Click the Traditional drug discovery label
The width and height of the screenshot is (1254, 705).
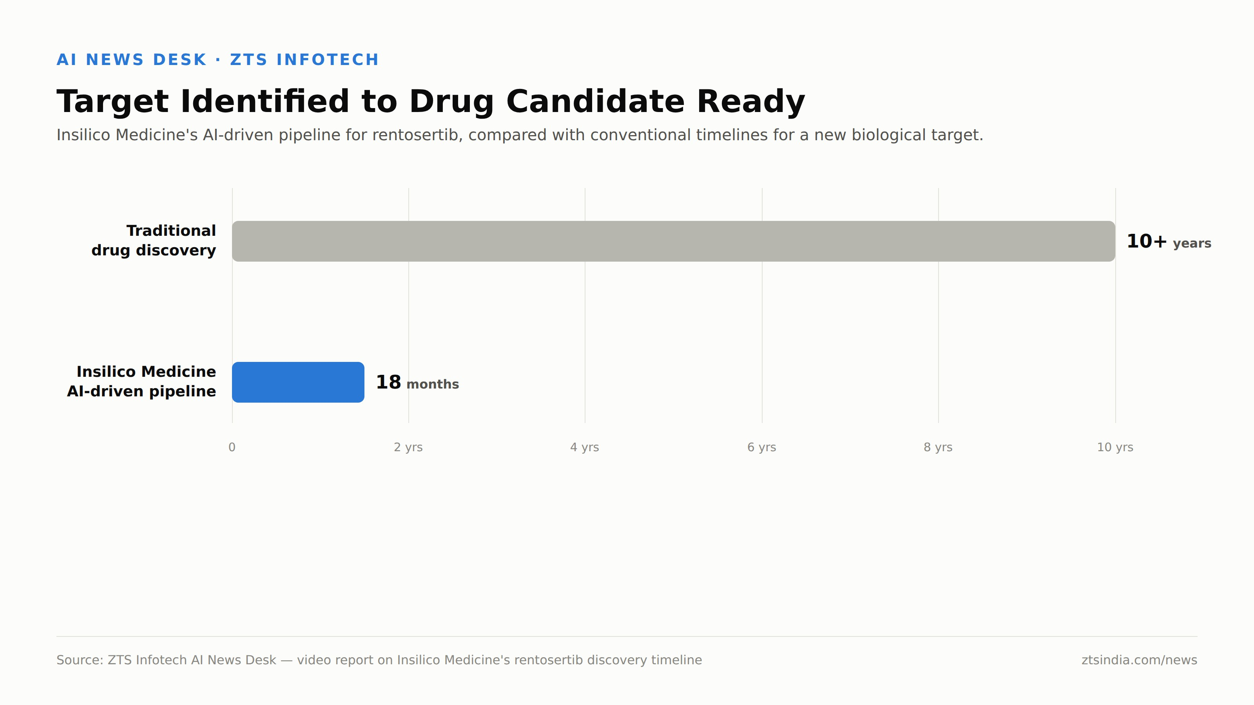coord(153,240)
